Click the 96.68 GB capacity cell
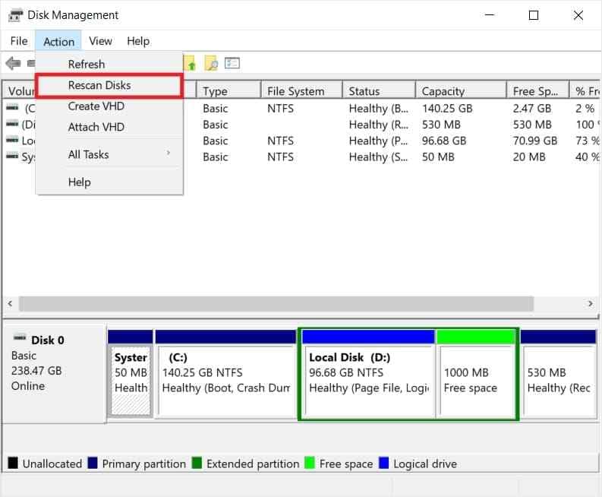This screenshot has height=497, width=602. pos(444,141)
